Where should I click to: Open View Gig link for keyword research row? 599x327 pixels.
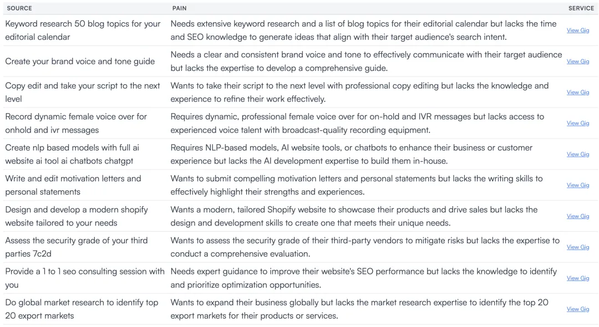tap(577, 30)
